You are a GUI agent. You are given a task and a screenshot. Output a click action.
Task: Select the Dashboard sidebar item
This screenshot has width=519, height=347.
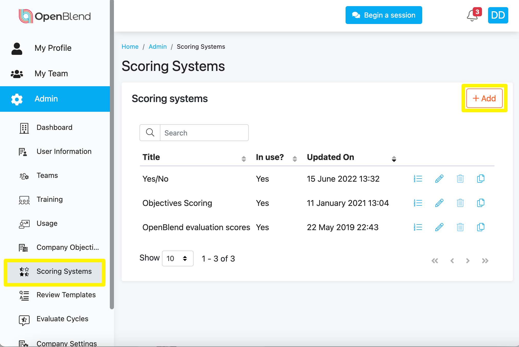54,128
